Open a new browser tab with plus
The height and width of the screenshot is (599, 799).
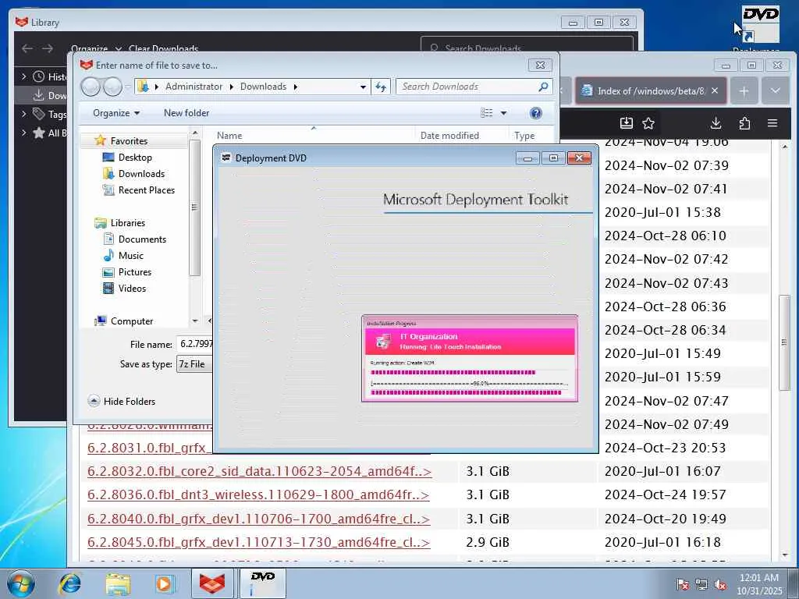[x=744, y=90]
